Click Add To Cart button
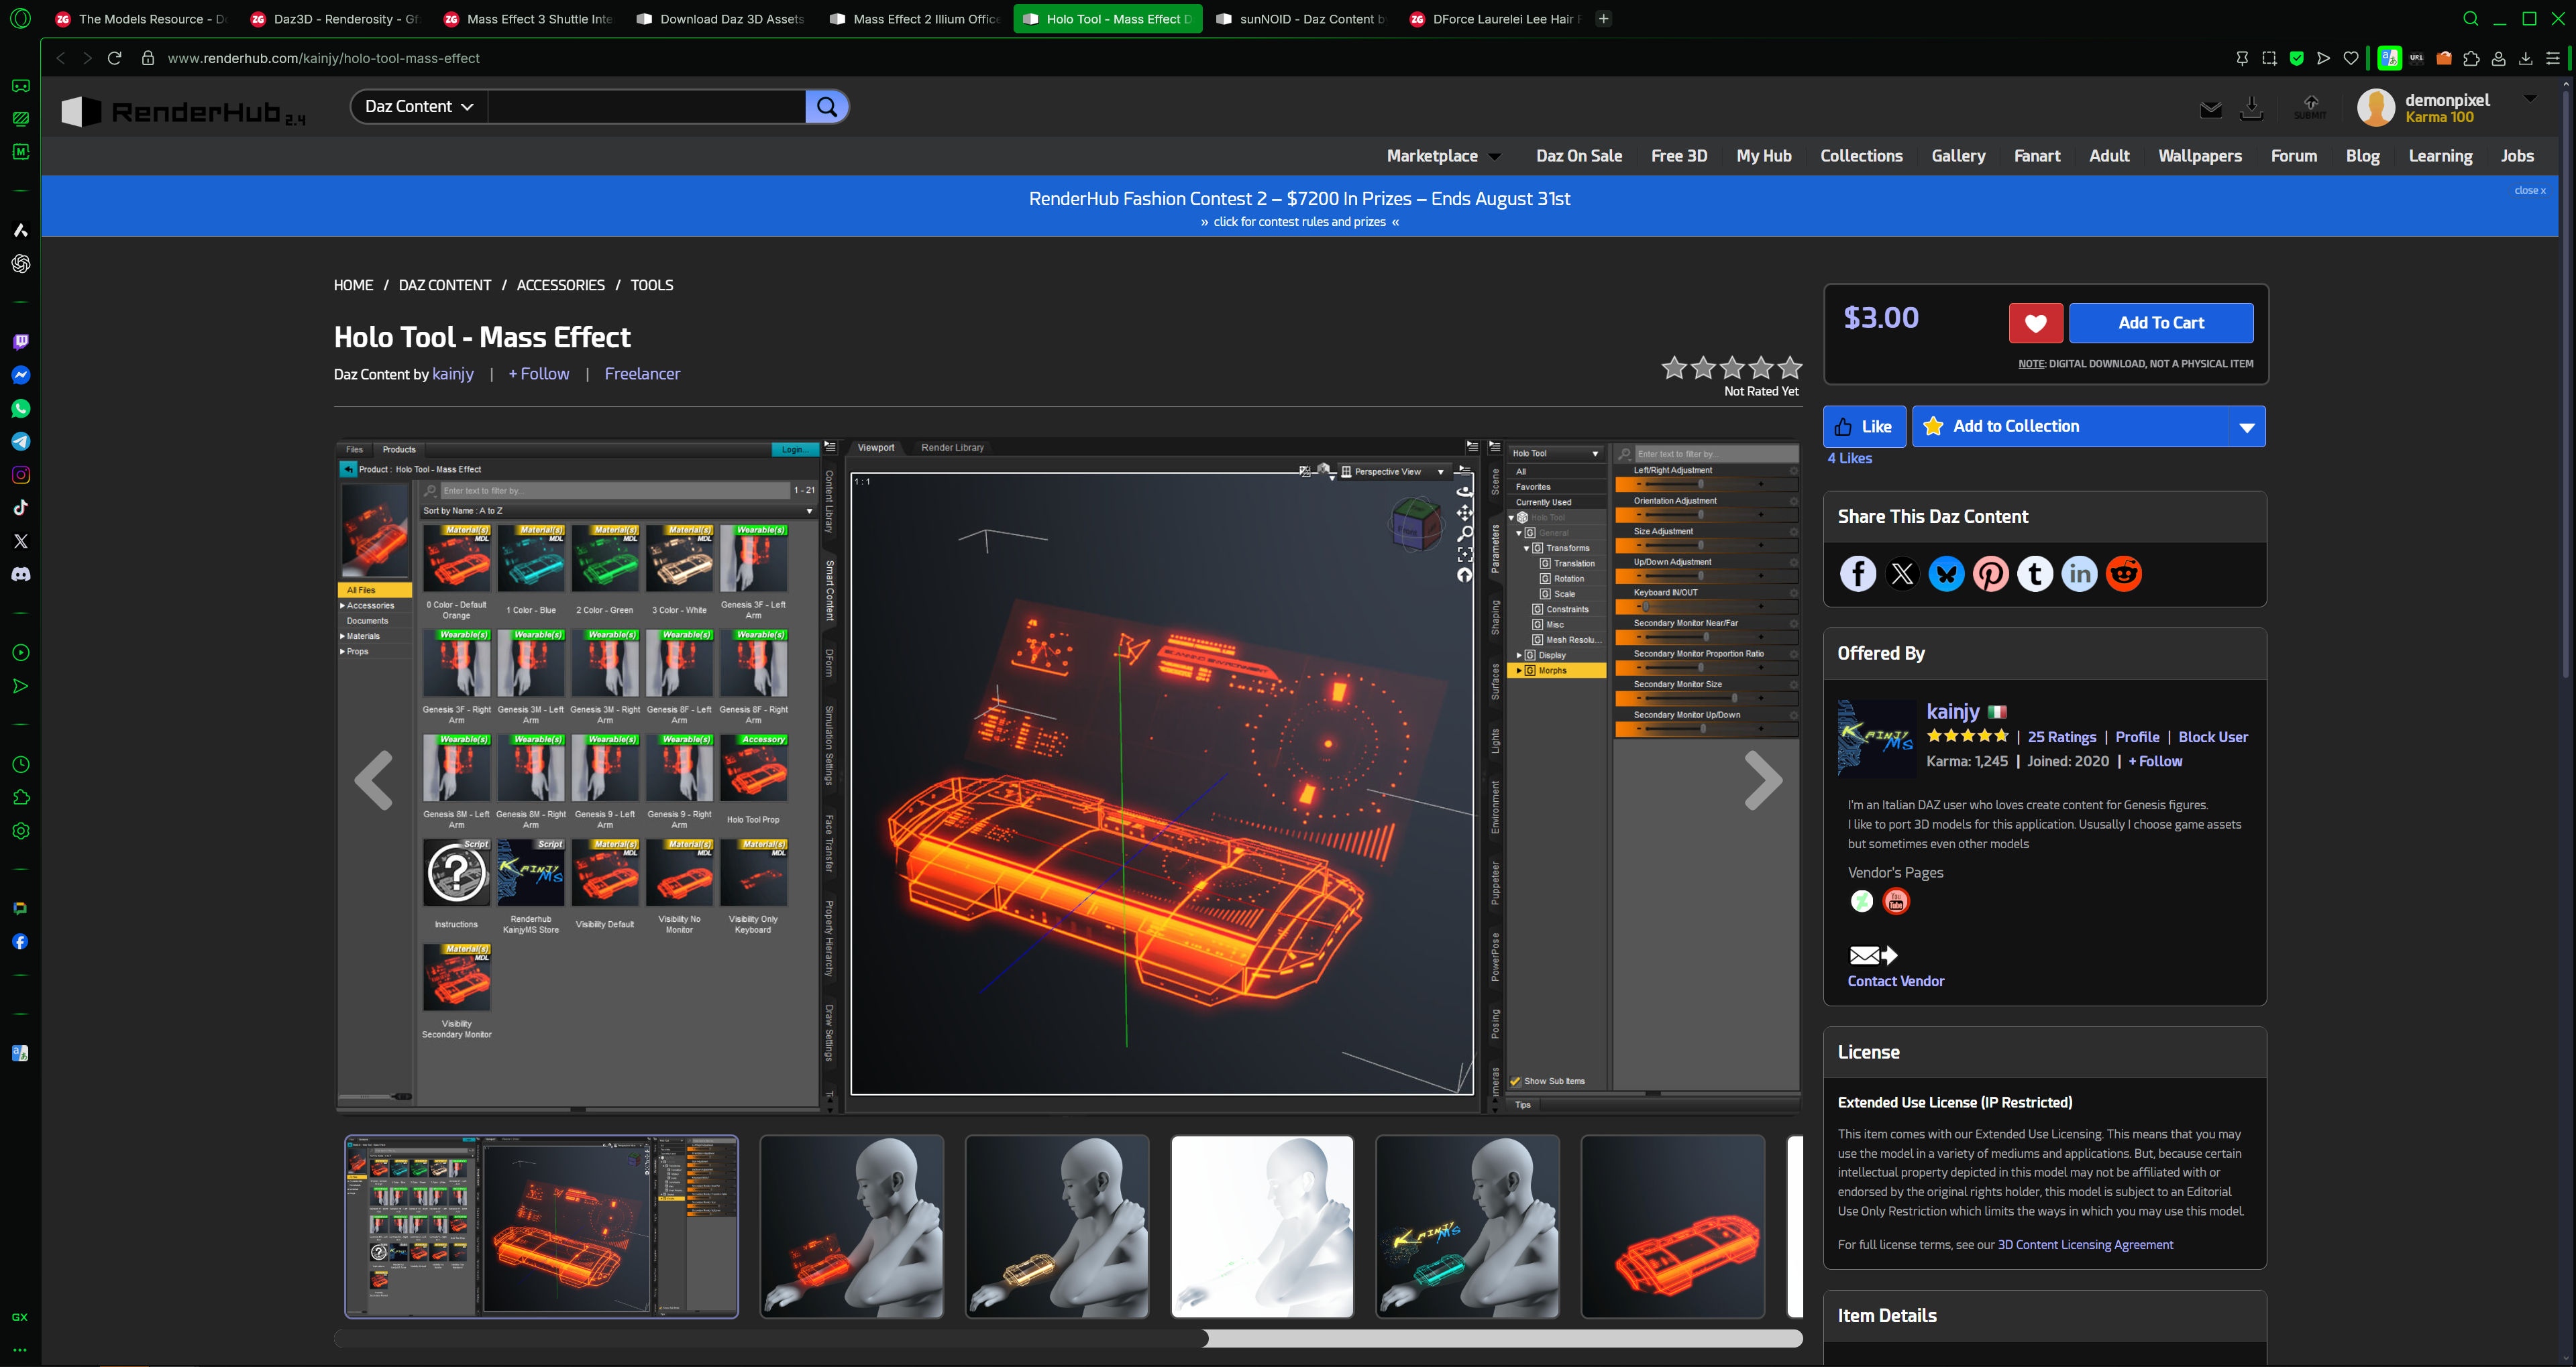 pyautogui.click(x=2161, y=322)
